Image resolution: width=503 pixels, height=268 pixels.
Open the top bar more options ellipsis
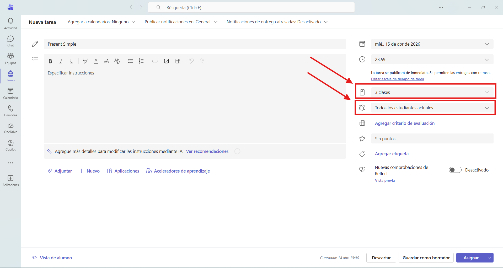pos(441,7)
